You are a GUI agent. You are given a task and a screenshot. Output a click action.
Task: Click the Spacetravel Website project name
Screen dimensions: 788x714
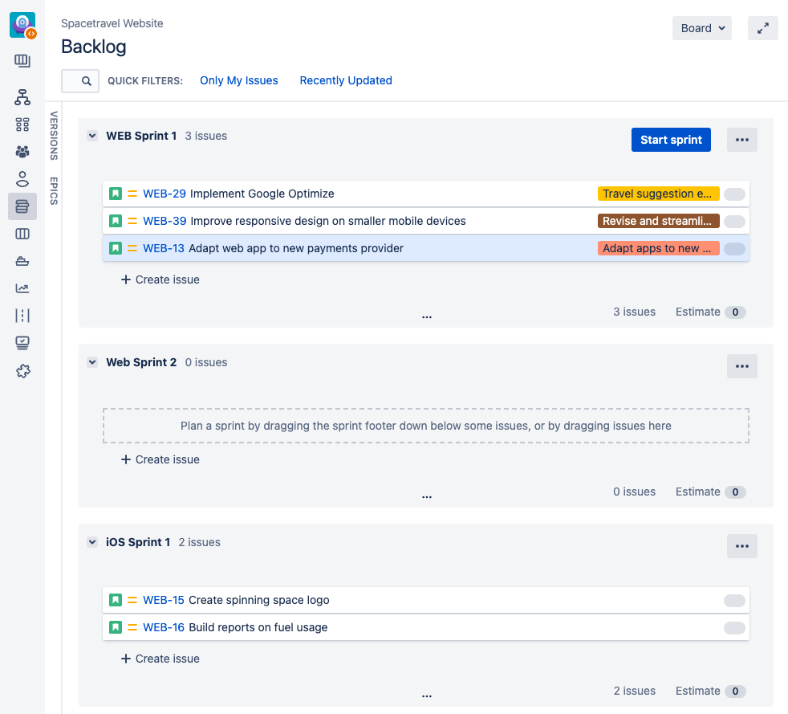tap(112, 23)
